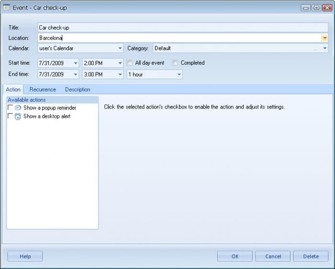The image size is (335, 269).
Task: Click the Cancel button
Action: [x=273, y=256]
